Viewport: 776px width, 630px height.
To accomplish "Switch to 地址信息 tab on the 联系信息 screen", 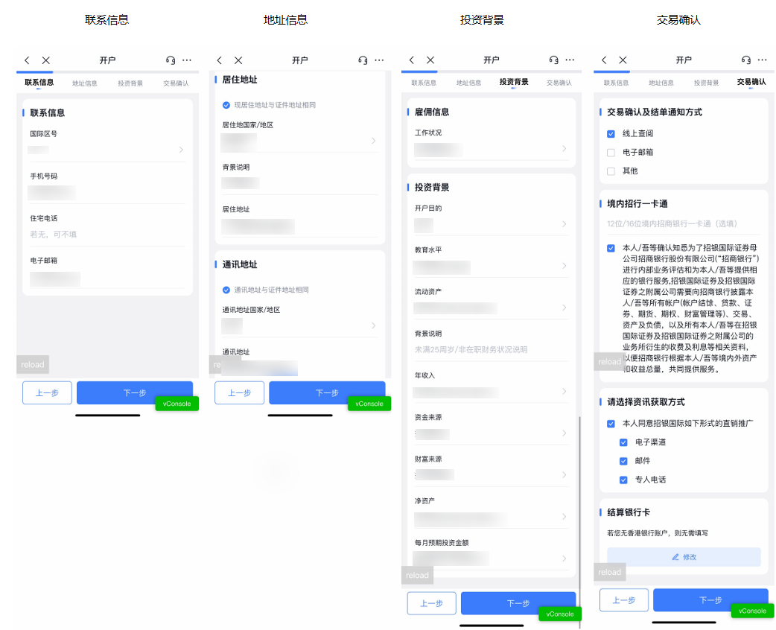I will click(85, 84).
